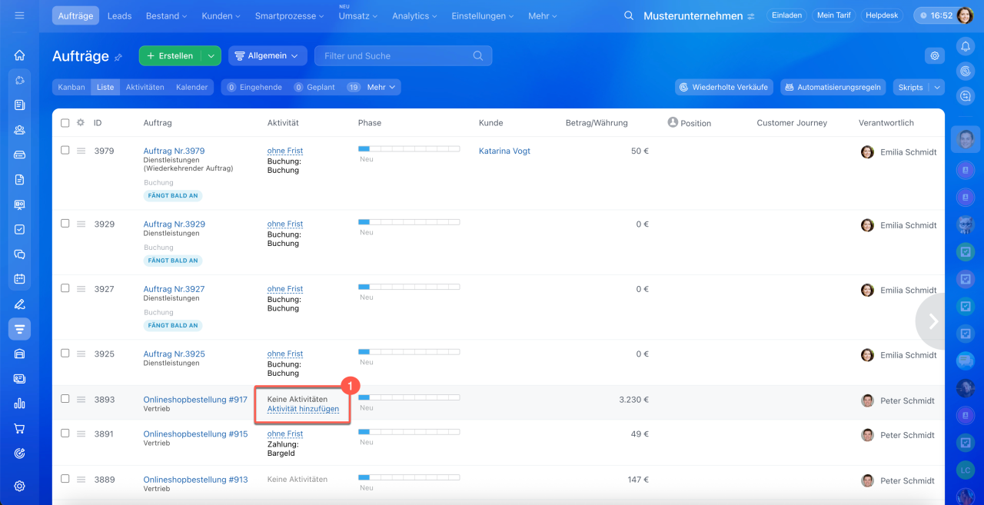The width and height of the screenshot is (984, 505).
Task: Click the search magnifier in top bar
Action: 629,16
